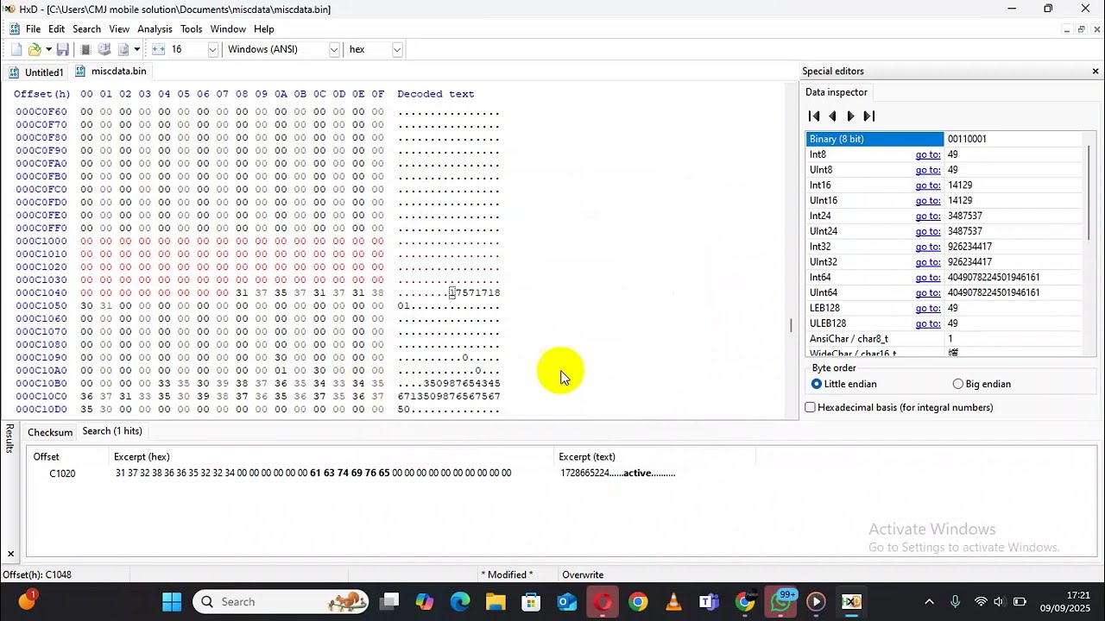Click the Excerpt (text) column header
The width and height of the screenshot is (1105, 621).
pos(655,457)
